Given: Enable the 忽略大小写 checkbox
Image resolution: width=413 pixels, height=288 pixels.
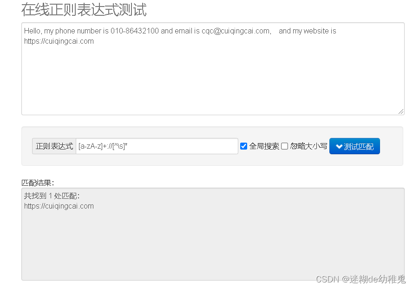Looking at the screenshot, I should pyautogui.click(x=284, y=146).
